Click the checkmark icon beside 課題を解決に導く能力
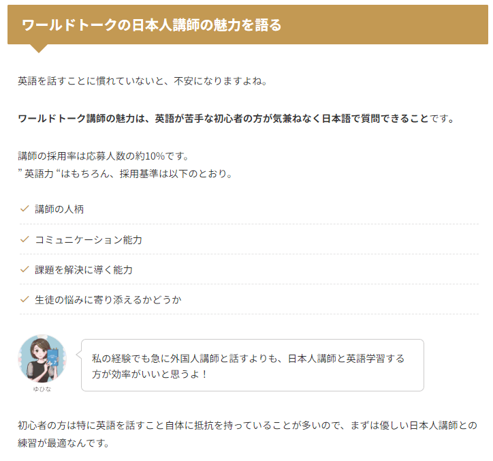493x461 pixels. (x=25, y=269)
